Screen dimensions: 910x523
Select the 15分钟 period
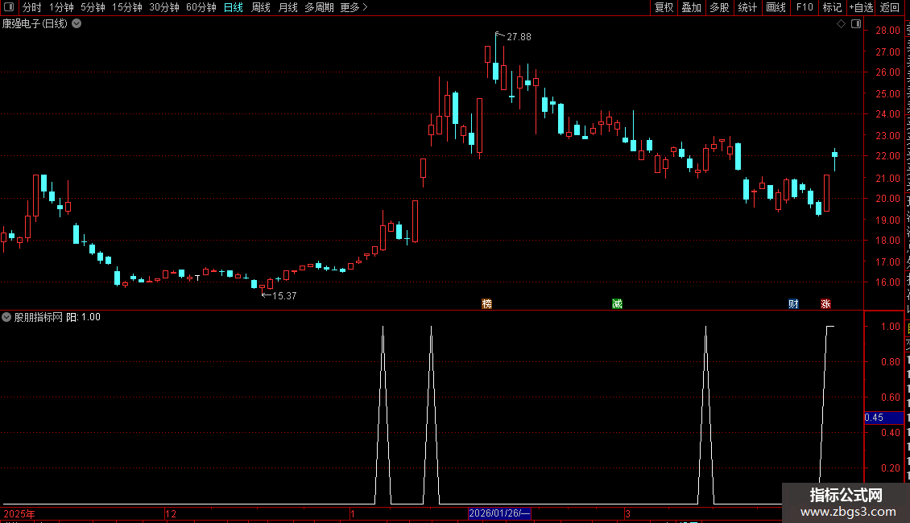tap(127, 7)
